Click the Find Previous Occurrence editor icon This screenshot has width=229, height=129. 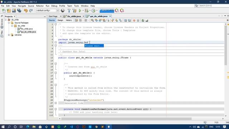[x=96, y=20]
